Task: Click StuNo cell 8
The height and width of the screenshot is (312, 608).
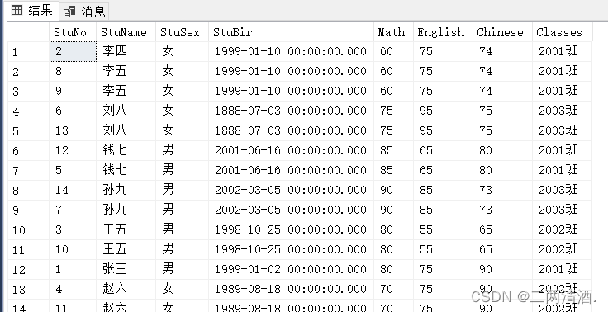Action: point(73,71)
